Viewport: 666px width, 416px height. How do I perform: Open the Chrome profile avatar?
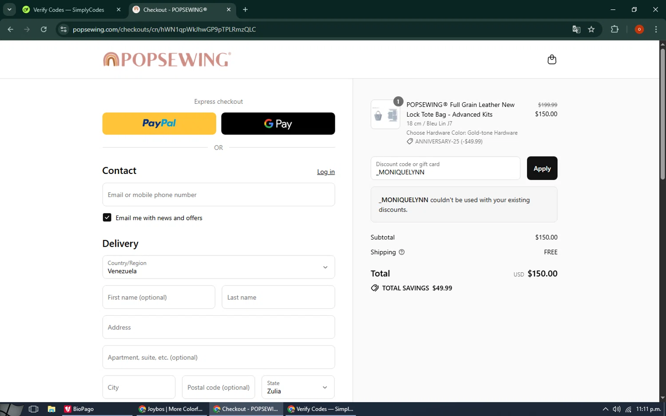639,29
